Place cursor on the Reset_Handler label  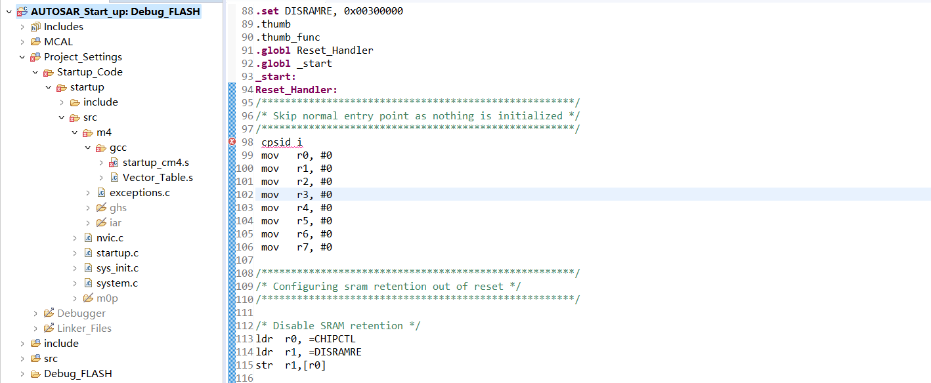[x=295, y=89]
